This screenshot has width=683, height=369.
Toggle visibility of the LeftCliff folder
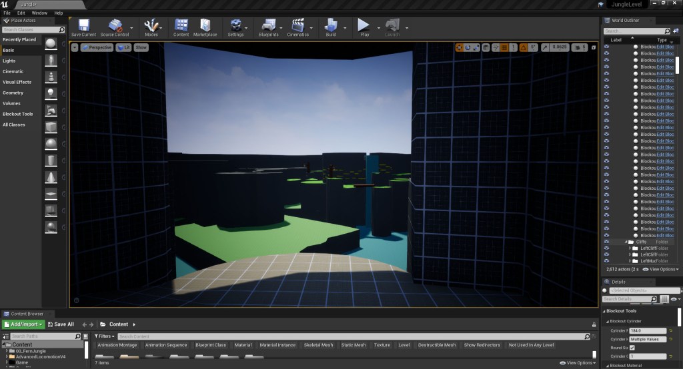coord(606,248)
